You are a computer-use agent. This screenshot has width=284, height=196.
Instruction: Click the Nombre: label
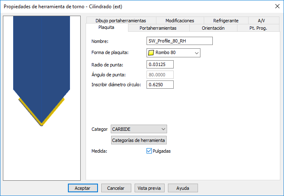pos(100,41)
